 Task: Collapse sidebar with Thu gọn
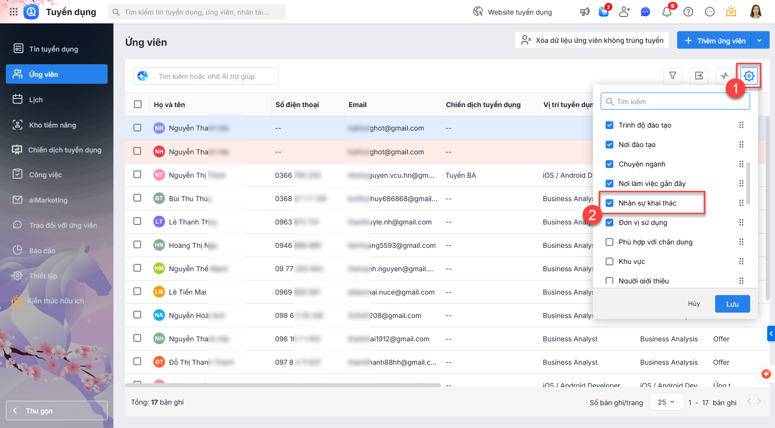[56, 410]
